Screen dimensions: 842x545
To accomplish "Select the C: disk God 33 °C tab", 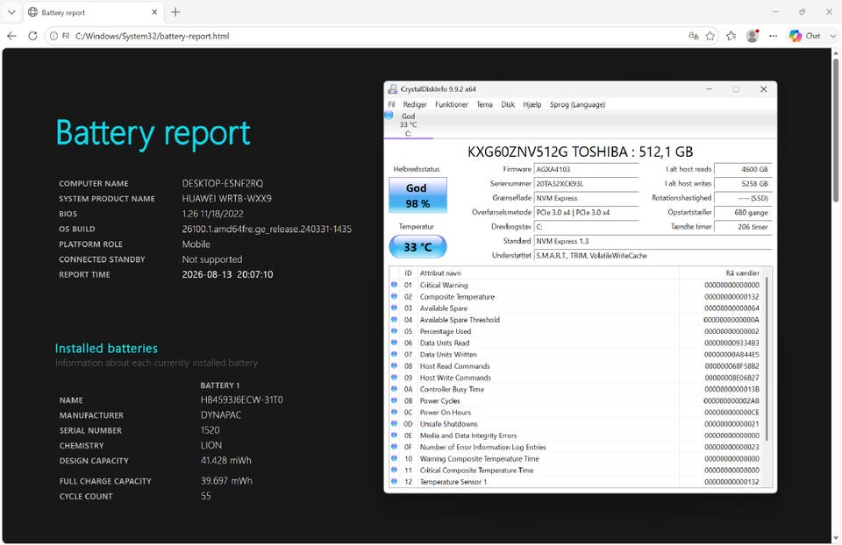I will 408,124.
